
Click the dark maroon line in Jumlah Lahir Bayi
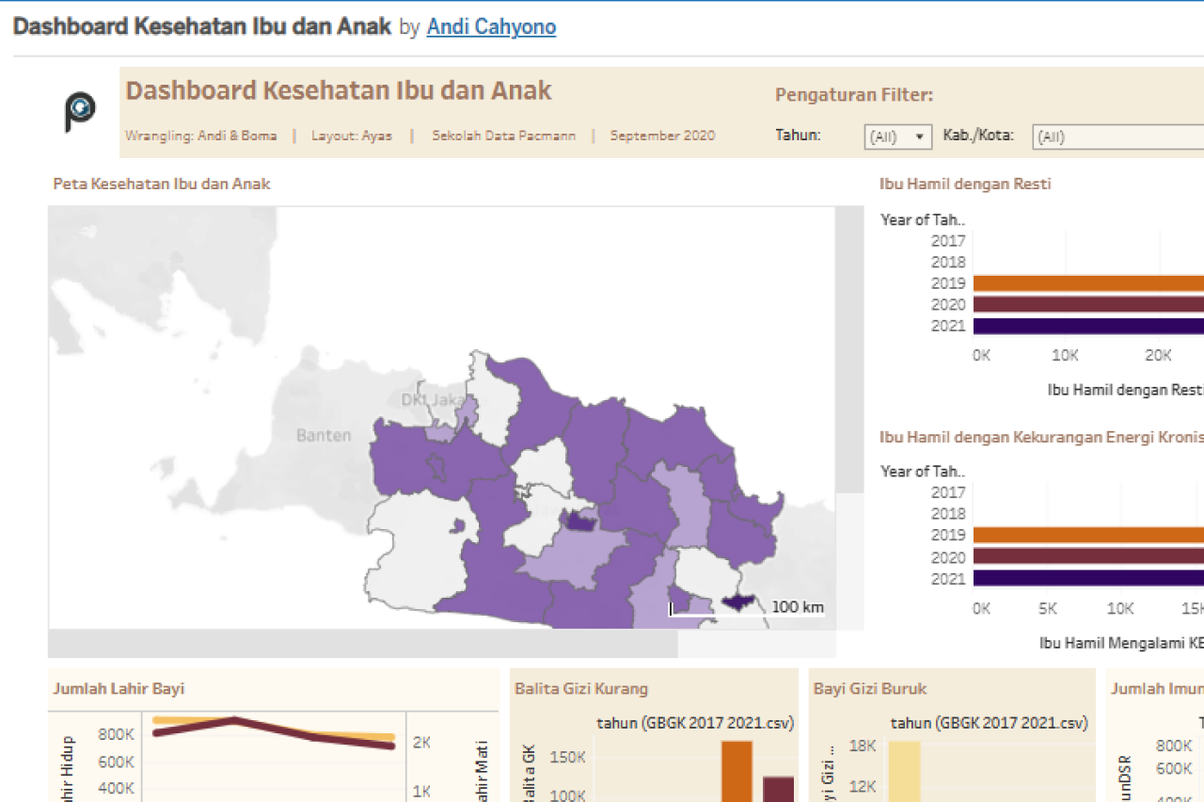pyautogui.click(x=235, y=721)
